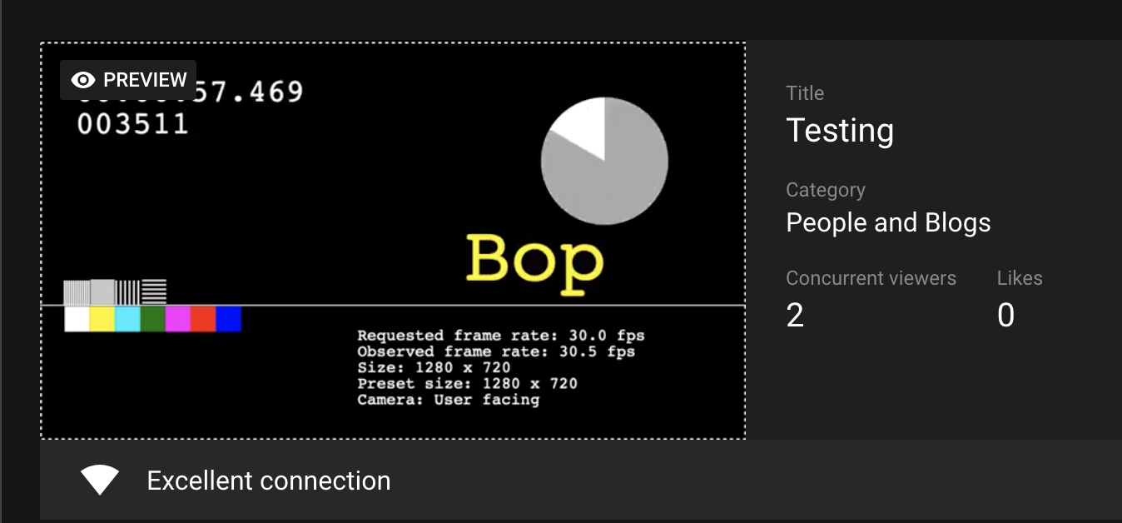Click the frame counter "003511"

(132, 124)
